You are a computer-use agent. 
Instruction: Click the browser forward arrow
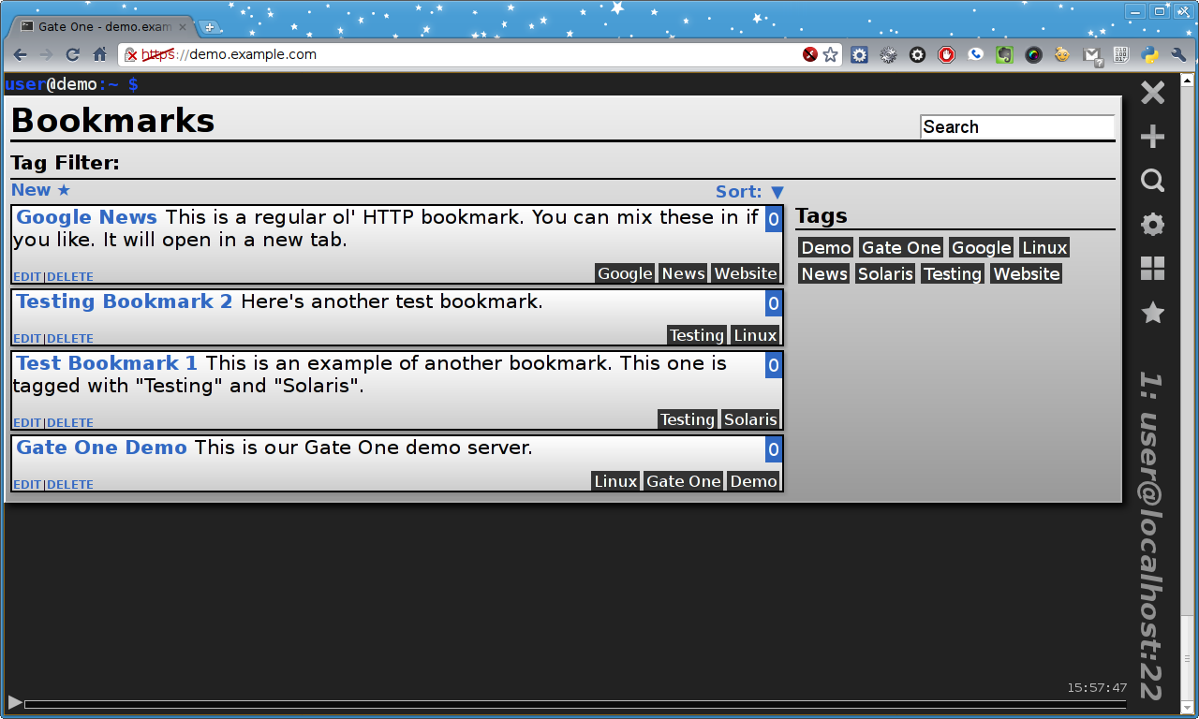[x=47, y=54]
